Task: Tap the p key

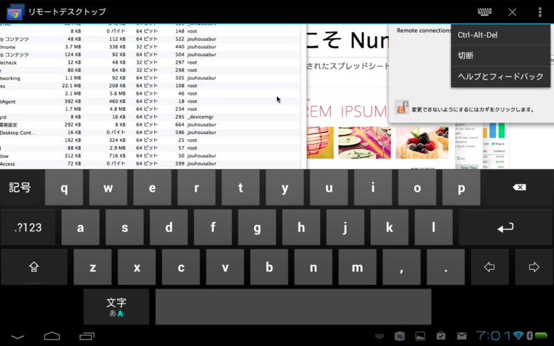Action: [x=461, y=188]
